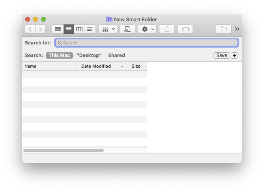
Task: Switch to column view
Action: tap(79, 29)
